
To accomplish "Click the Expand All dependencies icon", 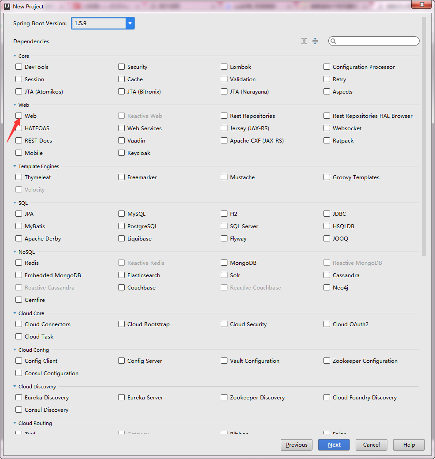I will coord(304,41).
